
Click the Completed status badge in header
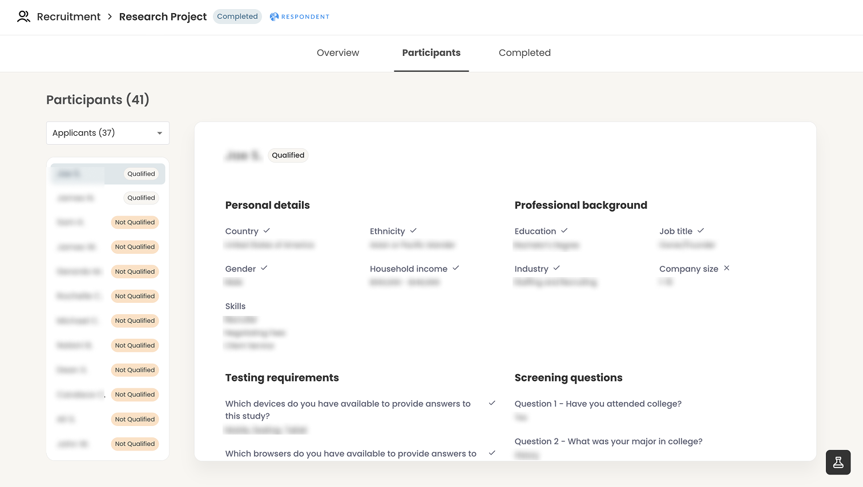click(237, 17)
